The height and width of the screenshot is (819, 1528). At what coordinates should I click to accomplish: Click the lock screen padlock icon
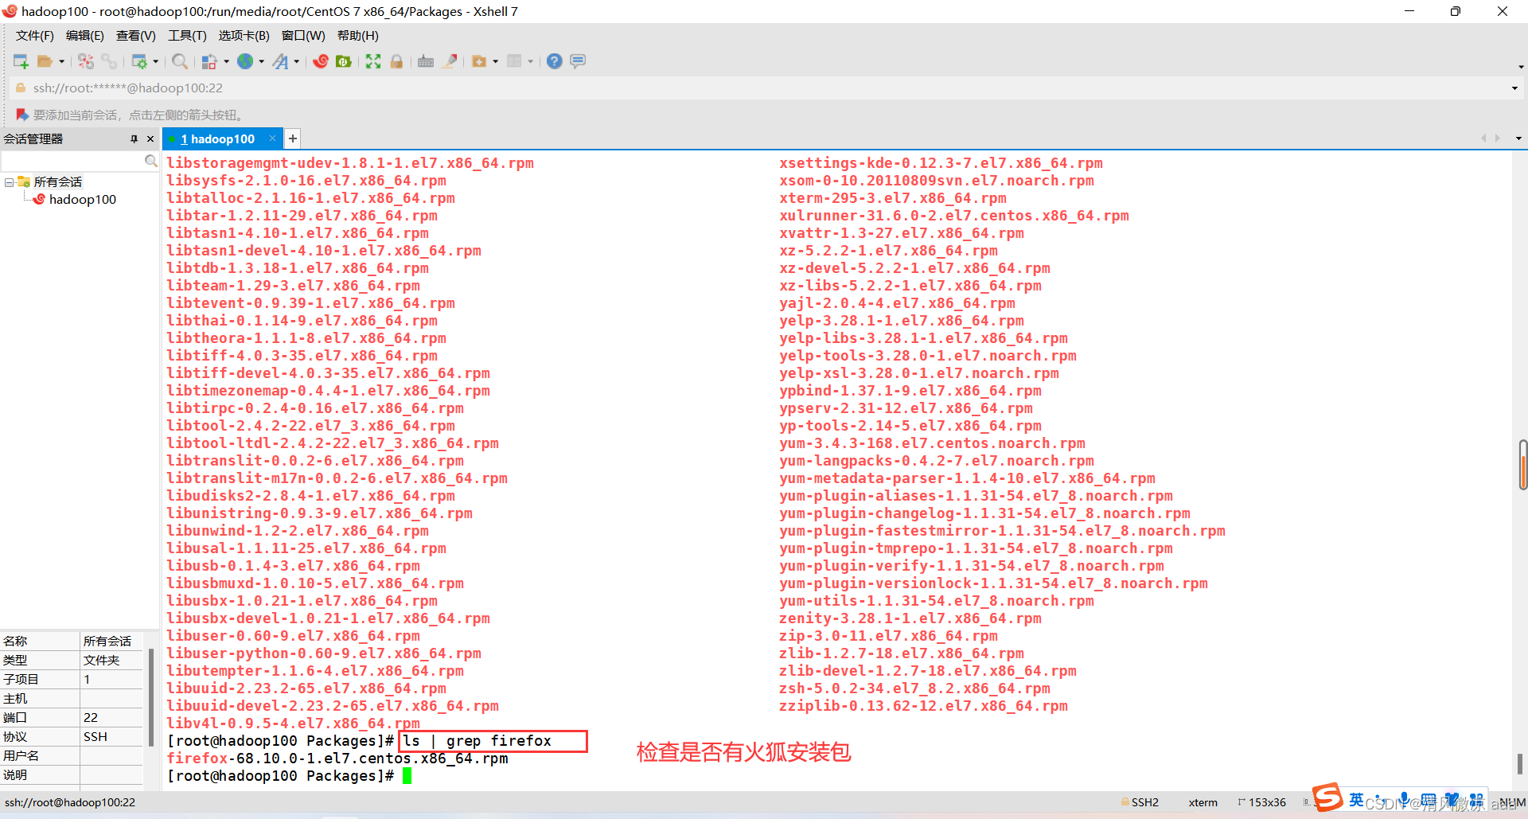tap(396, 61)
